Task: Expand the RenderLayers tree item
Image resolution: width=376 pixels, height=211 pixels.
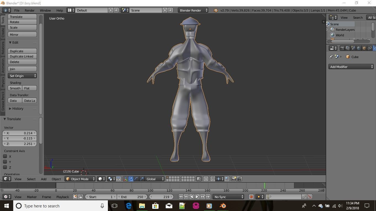Action: point(327,30)
